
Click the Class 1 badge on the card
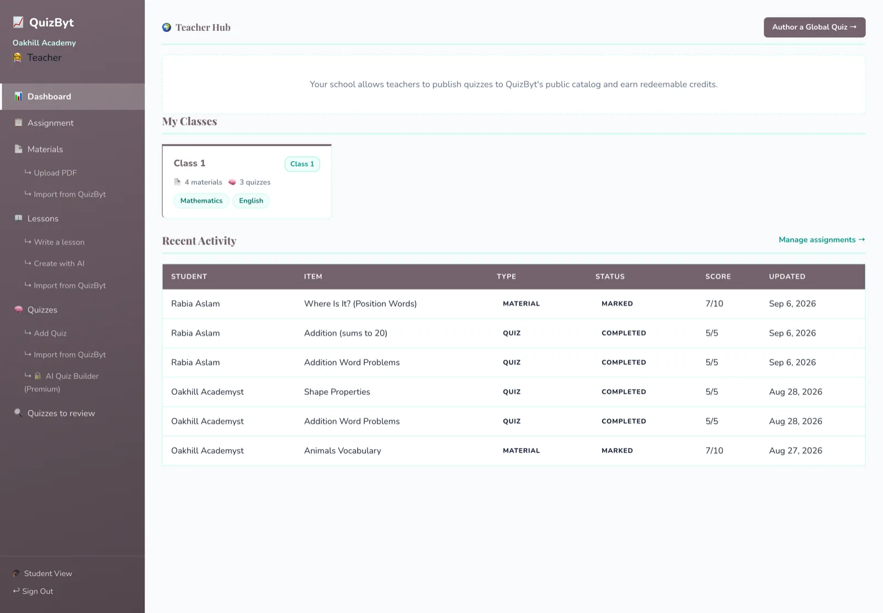click(302, 164)
